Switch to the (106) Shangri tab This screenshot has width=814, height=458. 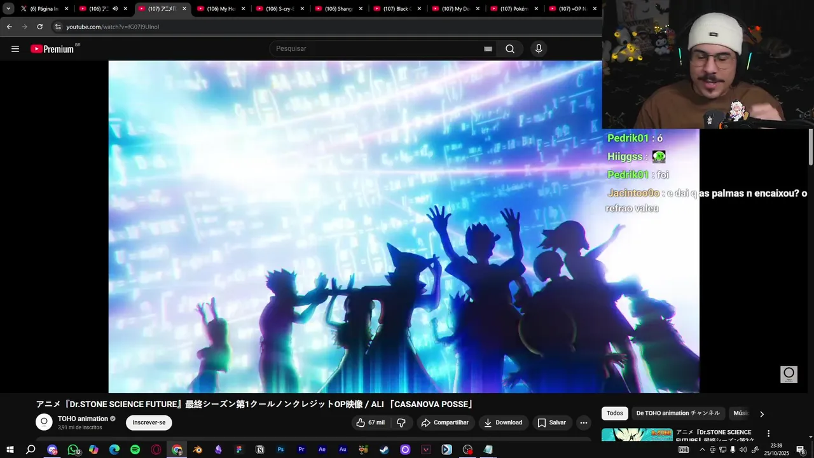coord(338,9)
